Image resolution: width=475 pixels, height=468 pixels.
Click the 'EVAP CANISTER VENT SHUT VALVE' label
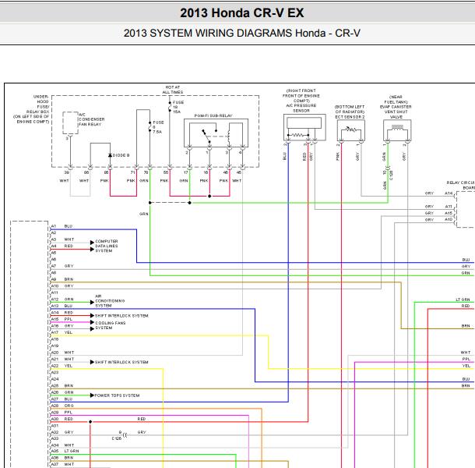[396, 107]
